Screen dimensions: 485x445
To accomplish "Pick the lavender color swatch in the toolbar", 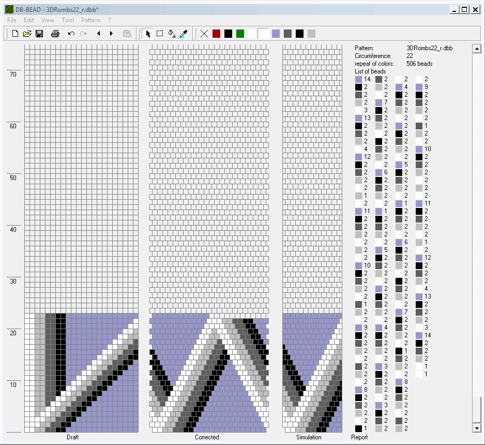I will coord(276,34).
